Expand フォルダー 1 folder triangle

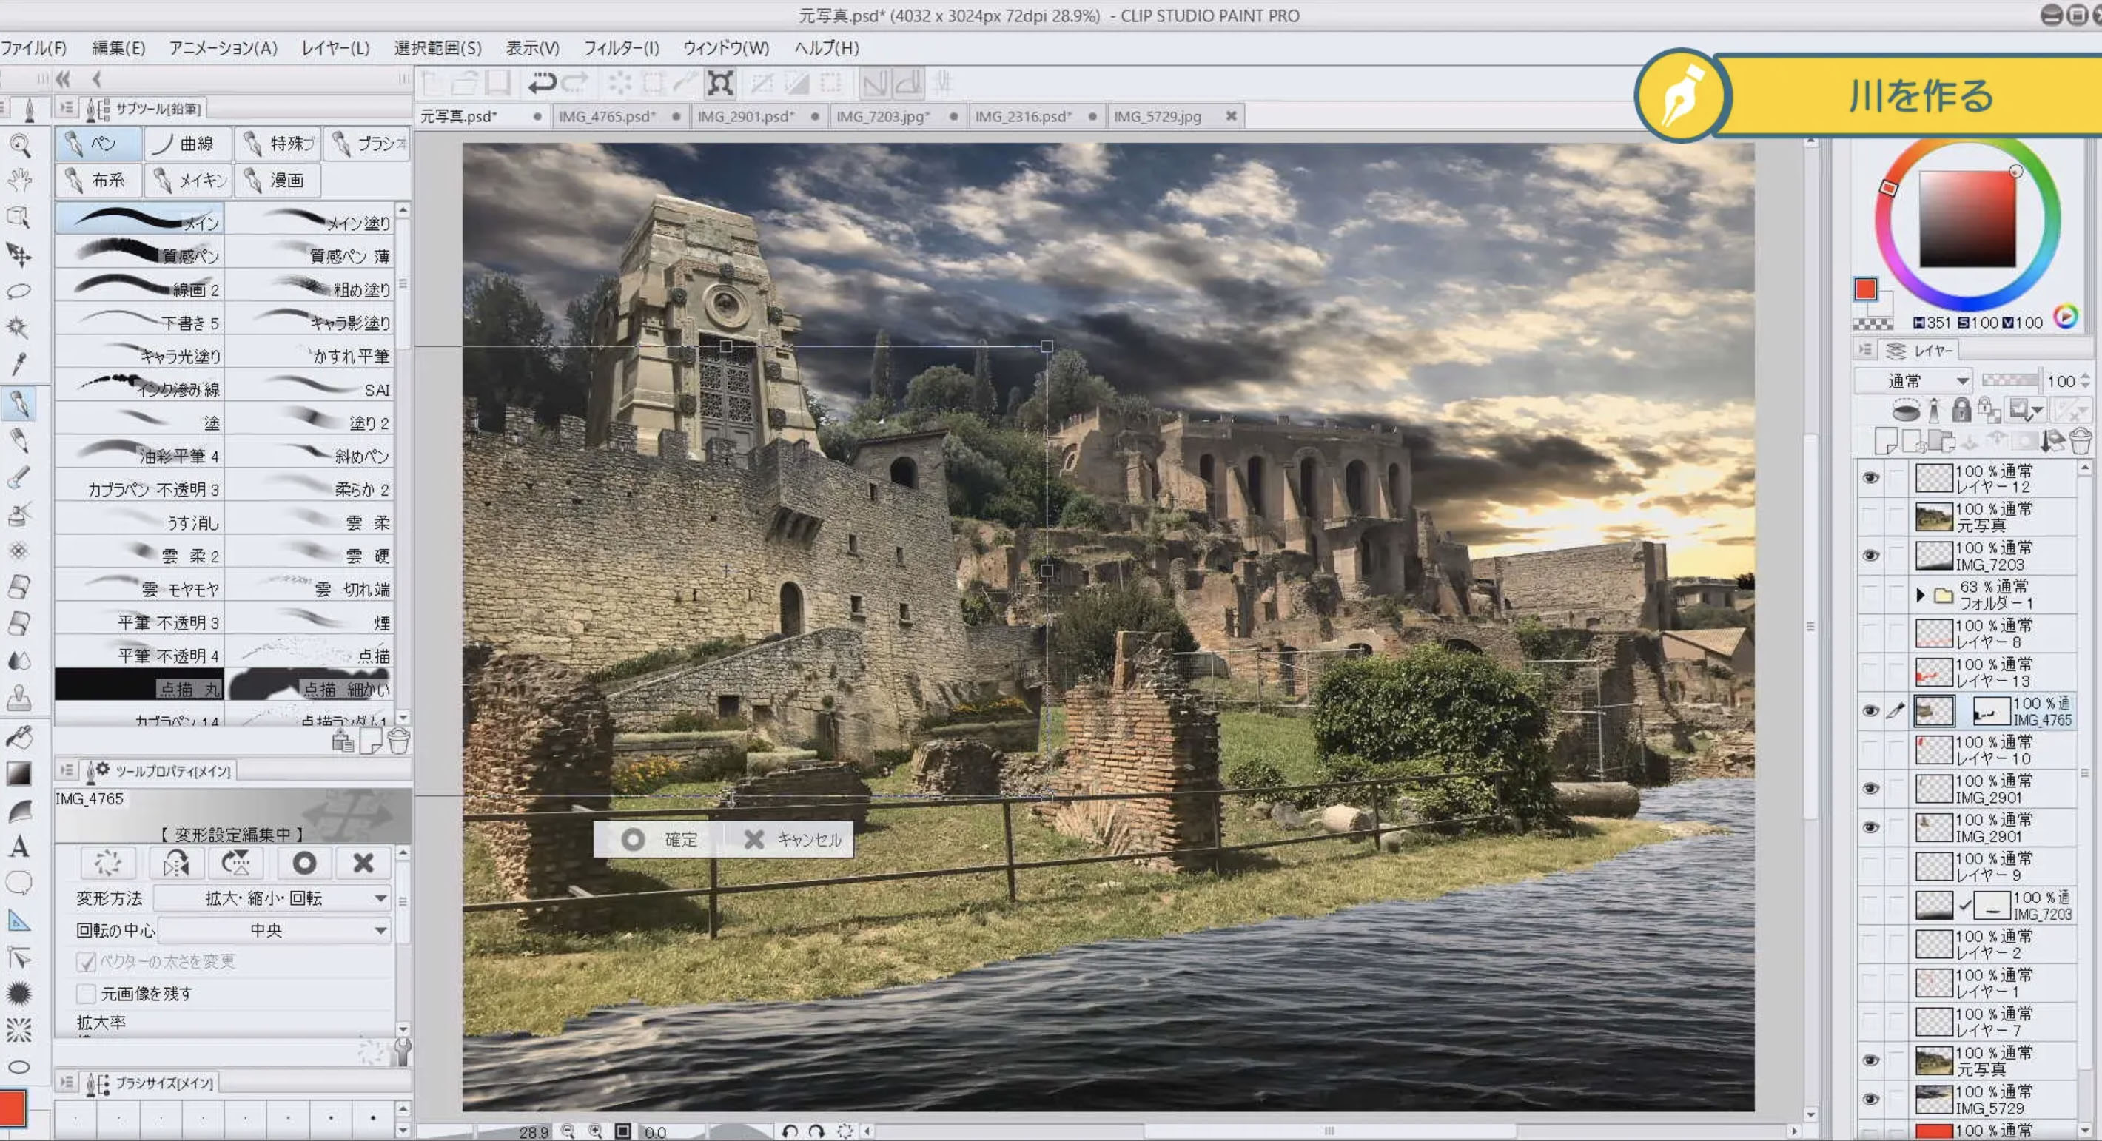(1921, 596)
